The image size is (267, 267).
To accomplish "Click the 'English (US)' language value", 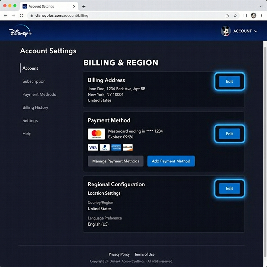I will click(x=98, y=224).
